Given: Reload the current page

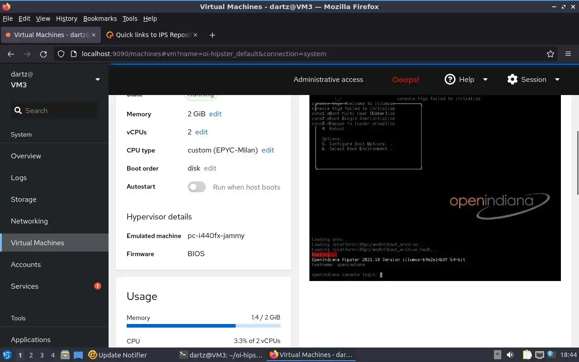Looking at the screenshot, I should (x=43, y=54).
